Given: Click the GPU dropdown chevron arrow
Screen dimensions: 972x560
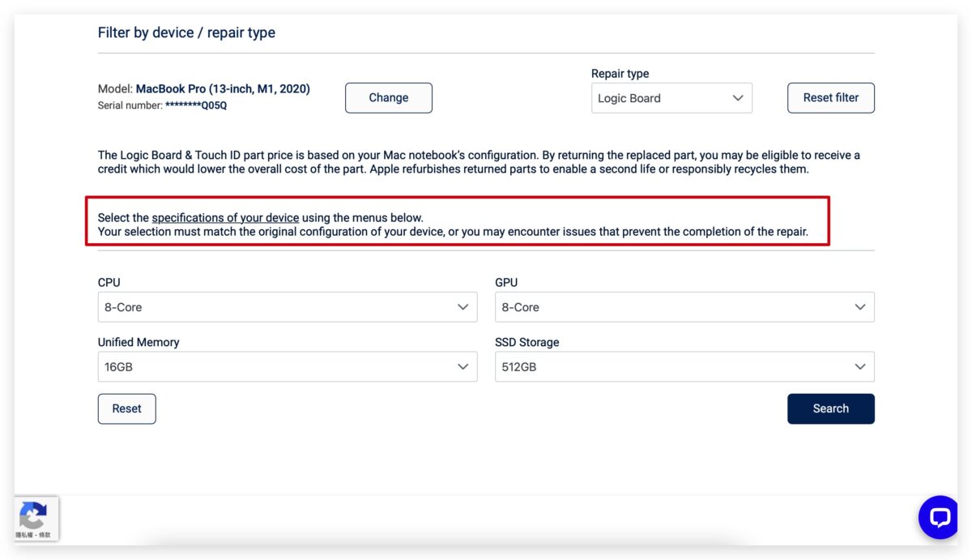Looking at the screenshot, I should [860, 307].
